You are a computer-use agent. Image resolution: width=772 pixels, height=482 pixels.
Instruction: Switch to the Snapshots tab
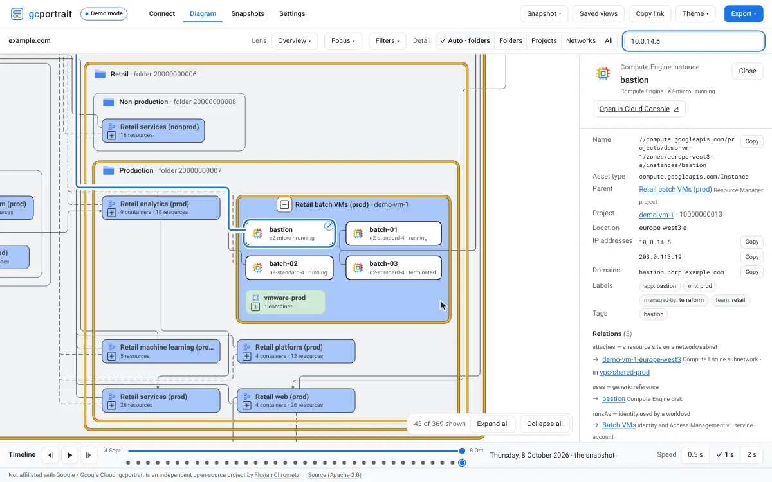point(248,14)
